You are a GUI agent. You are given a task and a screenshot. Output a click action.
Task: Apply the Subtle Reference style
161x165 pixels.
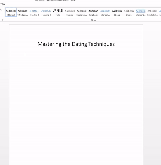[152, 12]
